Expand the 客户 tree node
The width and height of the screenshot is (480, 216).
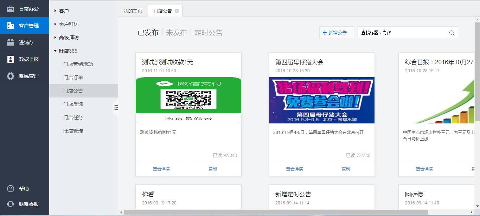55,11
